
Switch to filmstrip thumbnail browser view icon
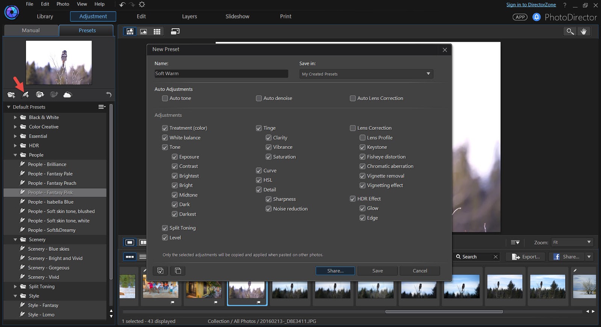click(130, 257)
